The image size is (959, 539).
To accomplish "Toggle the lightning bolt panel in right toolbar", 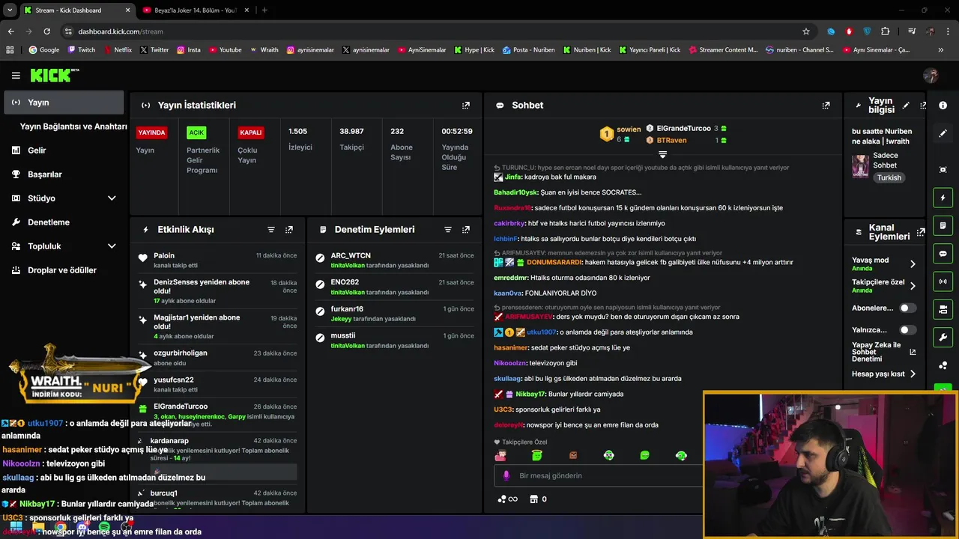I will [943, 198].
